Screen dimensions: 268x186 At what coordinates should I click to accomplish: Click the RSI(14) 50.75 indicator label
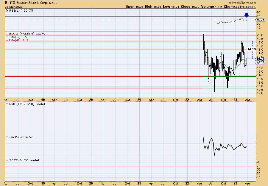point(19,11)
